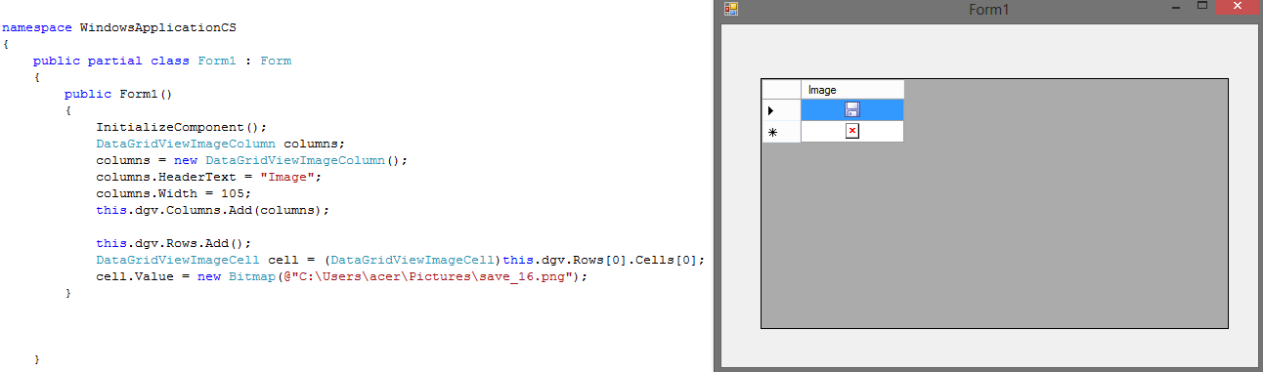Click the 'cell.Value = new Bitmap' line
The image size is (1263, 372).
point(341,277)
